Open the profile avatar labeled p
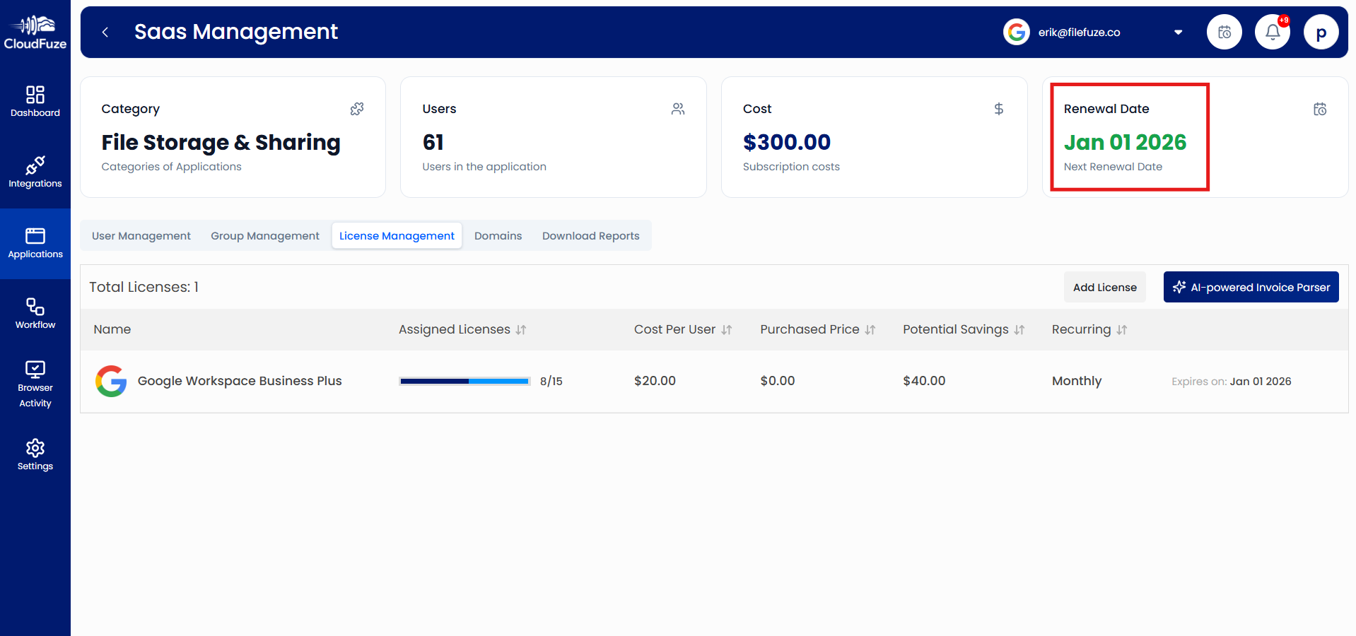 (1321, 32)
